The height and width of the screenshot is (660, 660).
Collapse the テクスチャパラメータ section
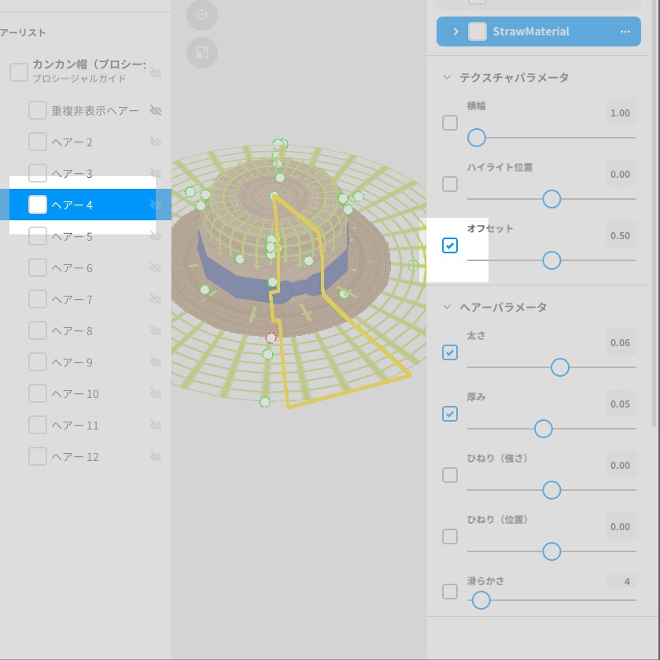(448, 77)
